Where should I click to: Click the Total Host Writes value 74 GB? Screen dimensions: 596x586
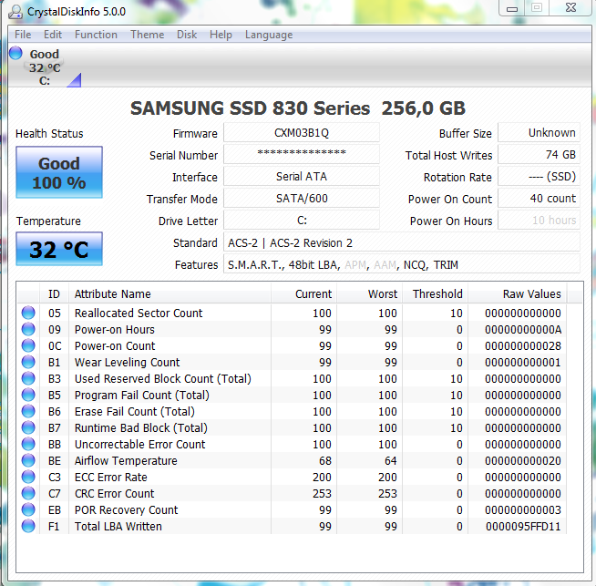[539, 154]
